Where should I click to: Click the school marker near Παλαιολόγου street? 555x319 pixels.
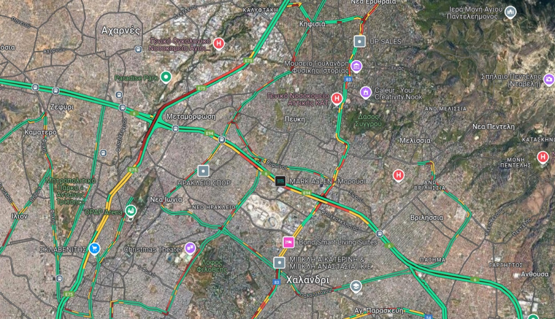[356, 286]
